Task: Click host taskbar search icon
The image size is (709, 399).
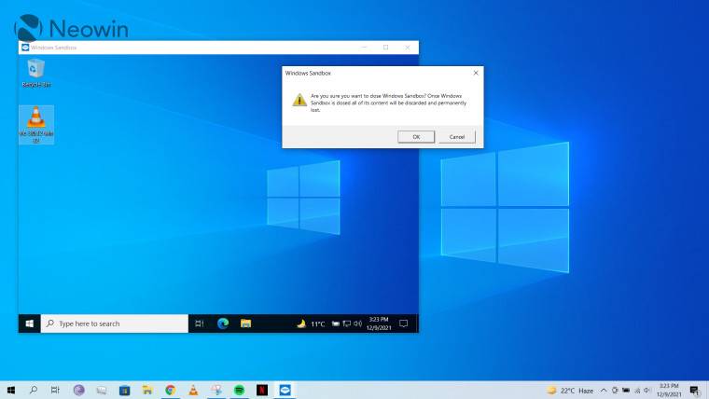Action: pyautogui.click(x=34, y=390)
